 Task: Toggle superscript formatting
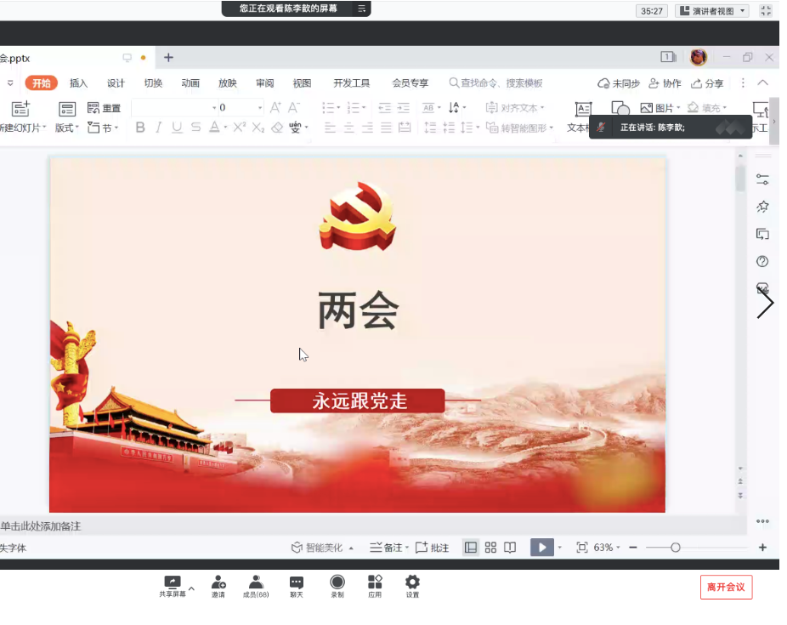pos(240,127)
